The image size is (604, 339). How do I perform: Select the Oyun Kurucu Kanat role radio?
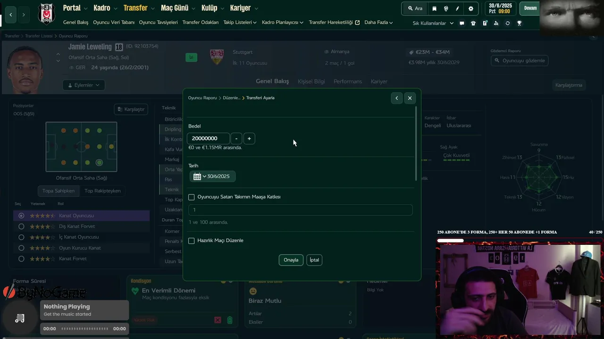tap(21, 248)
